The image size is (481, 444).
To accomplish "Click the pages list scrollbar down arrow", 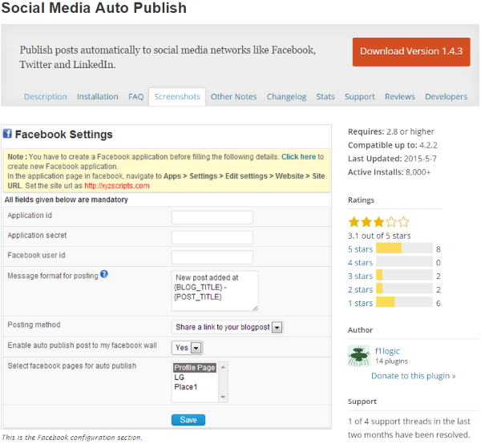I will tap(223, 397).
